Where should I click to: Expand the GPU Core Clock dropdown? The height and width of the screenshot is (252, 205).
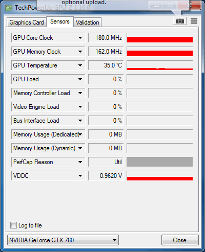coord(80,38)
